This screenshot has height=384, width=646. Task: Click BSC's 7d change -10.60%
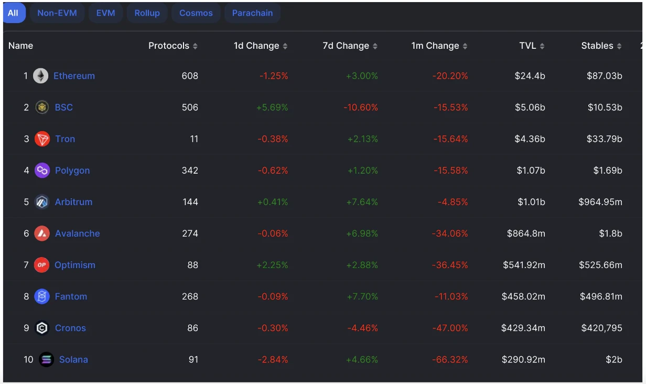pos(361,108)
